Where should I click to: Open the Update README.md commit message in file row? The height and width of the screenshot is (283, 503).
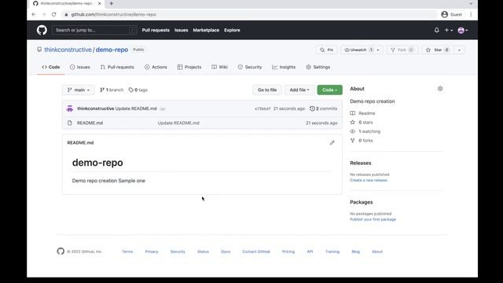178,123
